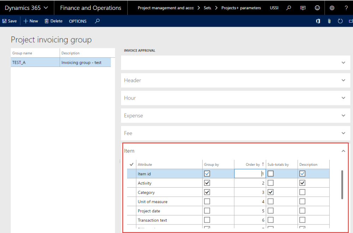The width and height of the screenshot is (353, 233).
Task: Click the top-bar search magnifier icon
Action: point(289,7)
